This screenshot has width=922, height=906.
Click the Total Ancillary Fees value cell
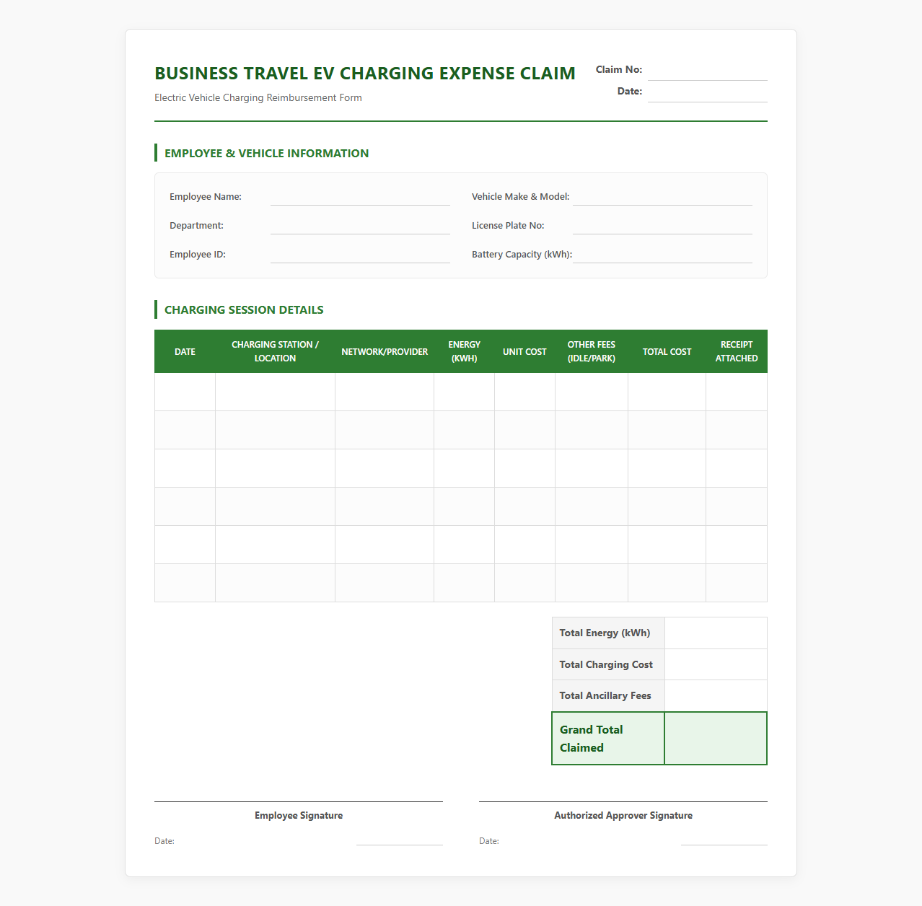coord(716,695)
